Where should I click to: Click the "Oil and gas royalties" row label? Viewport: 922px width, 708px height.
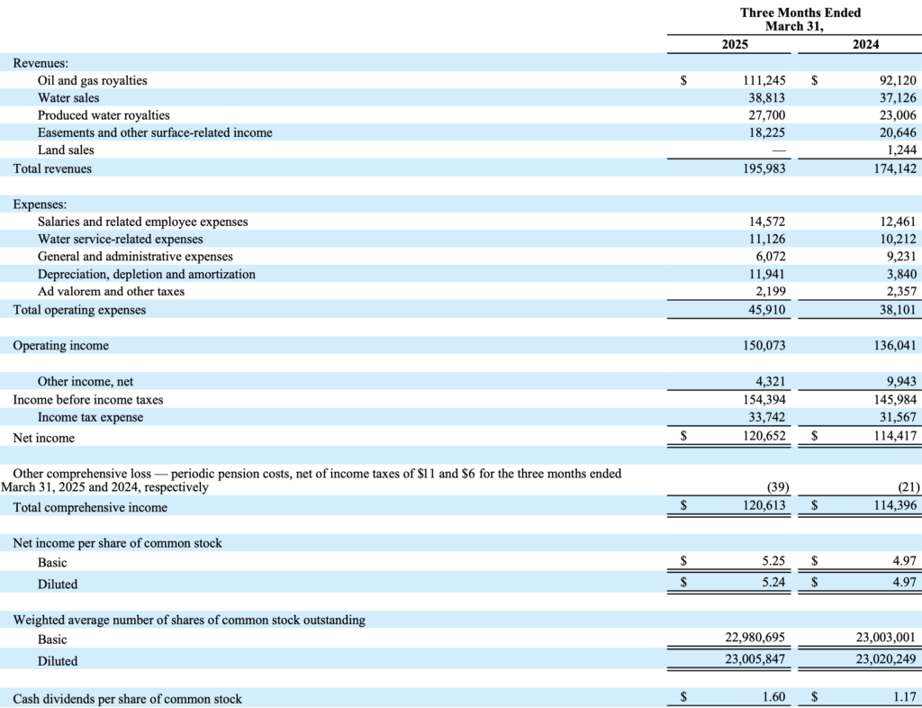(x=92, y=80)
